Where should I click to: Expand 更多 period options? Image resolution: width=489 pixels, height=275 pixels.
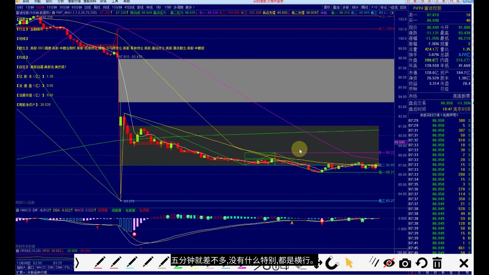click(190, 7)
